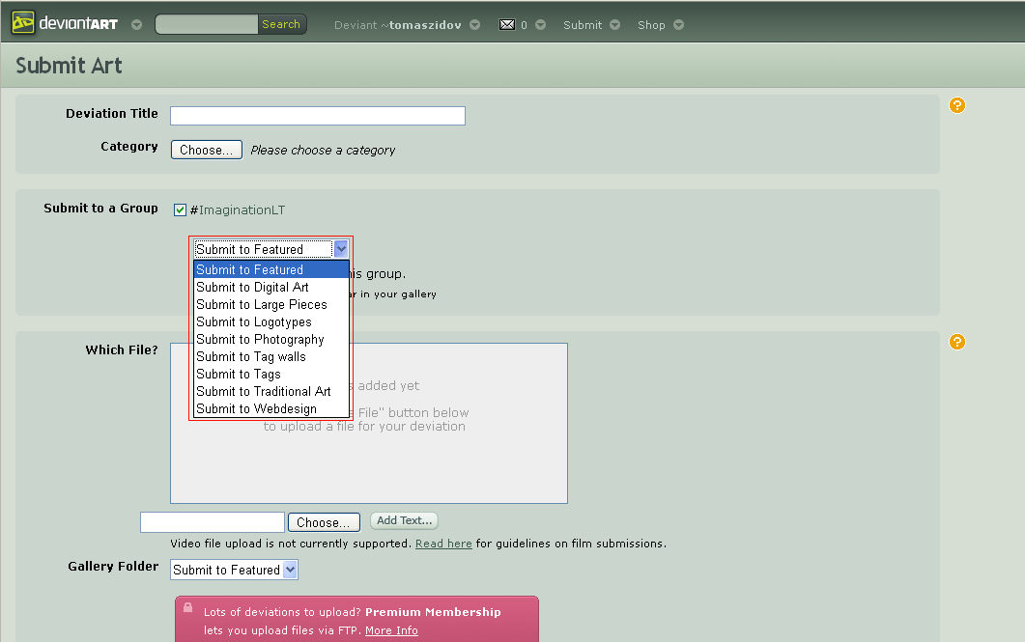Click the category Choose button
The width and height of the screenshot is (1025, 642).
(x=206, y=150)
